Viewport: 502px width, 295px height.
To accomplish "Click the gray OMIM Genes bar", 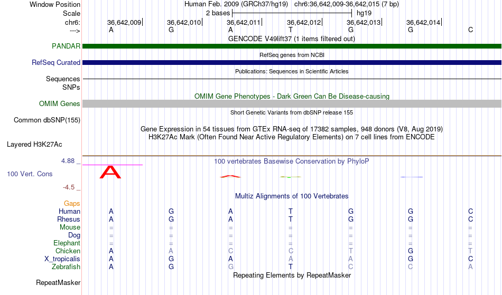I will tap(292, 103).
